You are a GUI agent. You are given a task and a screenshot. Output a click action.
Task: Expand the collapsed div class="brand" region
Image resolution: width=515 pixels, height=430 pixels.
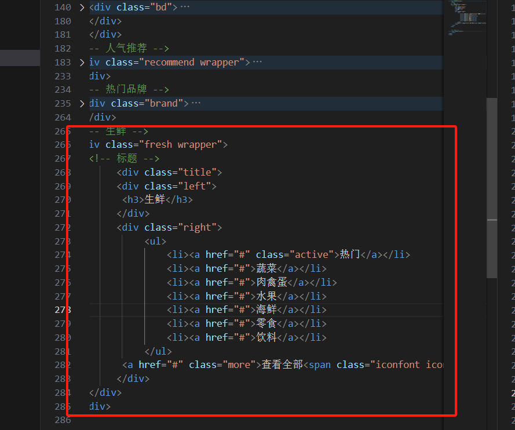coord(81,103)
